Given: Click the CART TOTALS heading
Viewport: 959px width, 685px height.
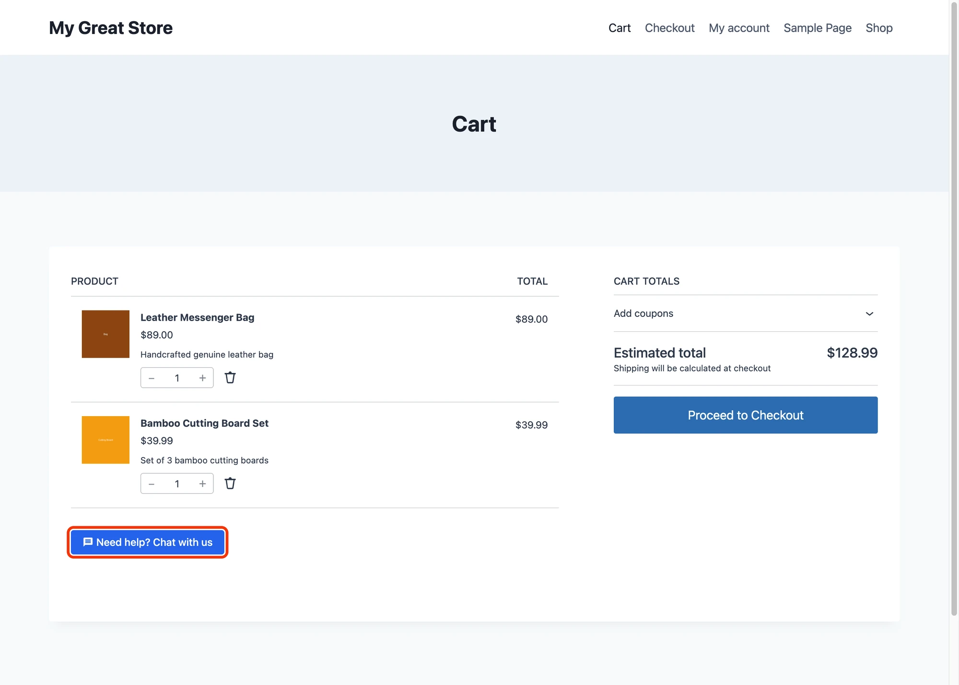Looking at the screenshot, I should [646, 281].
